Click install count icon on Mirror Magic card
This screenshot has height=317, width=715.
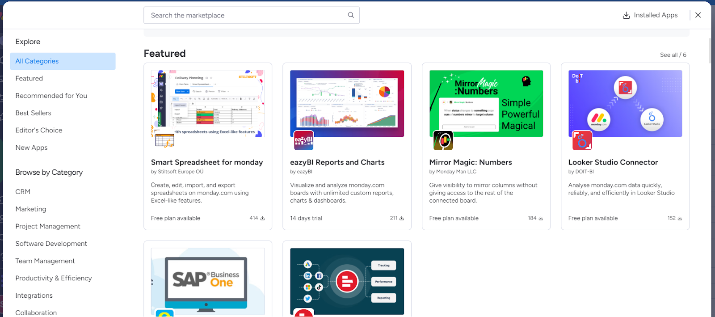click(x=541, y=218)
